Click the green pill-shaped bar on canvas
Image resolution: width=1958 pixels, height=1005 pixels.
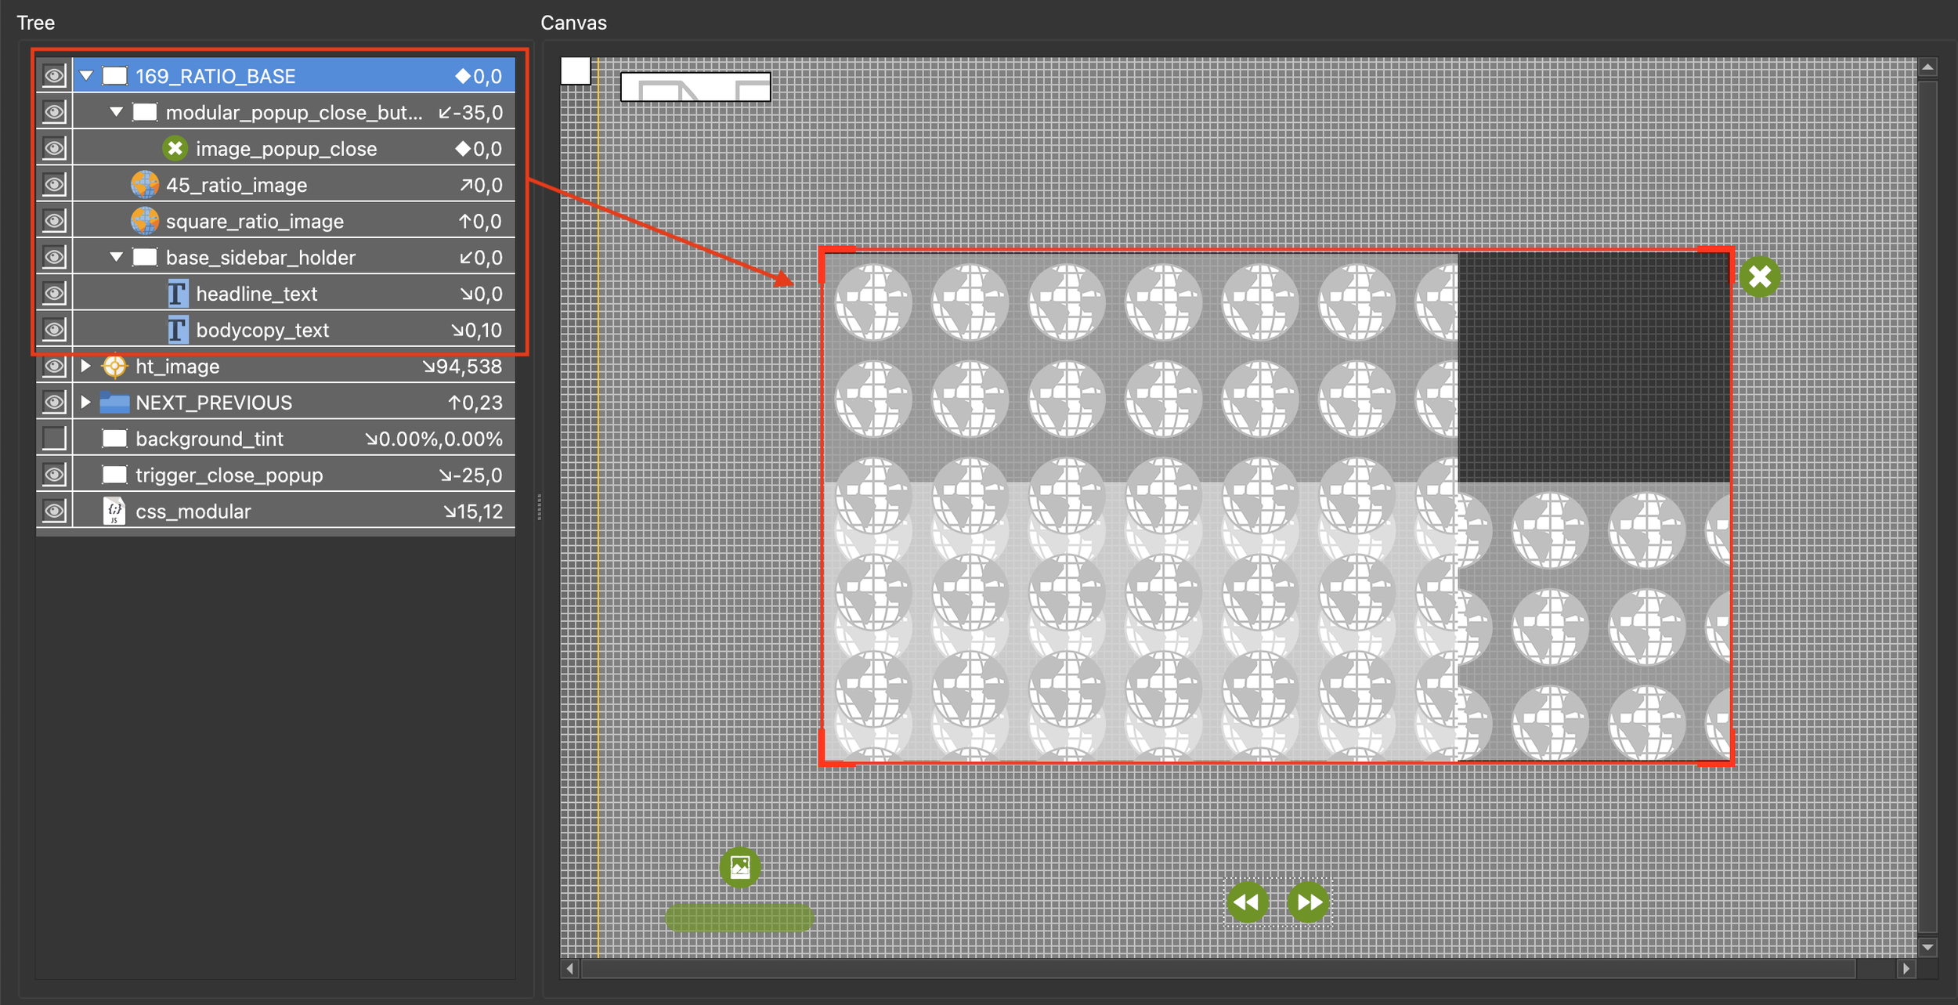[739, 917]
